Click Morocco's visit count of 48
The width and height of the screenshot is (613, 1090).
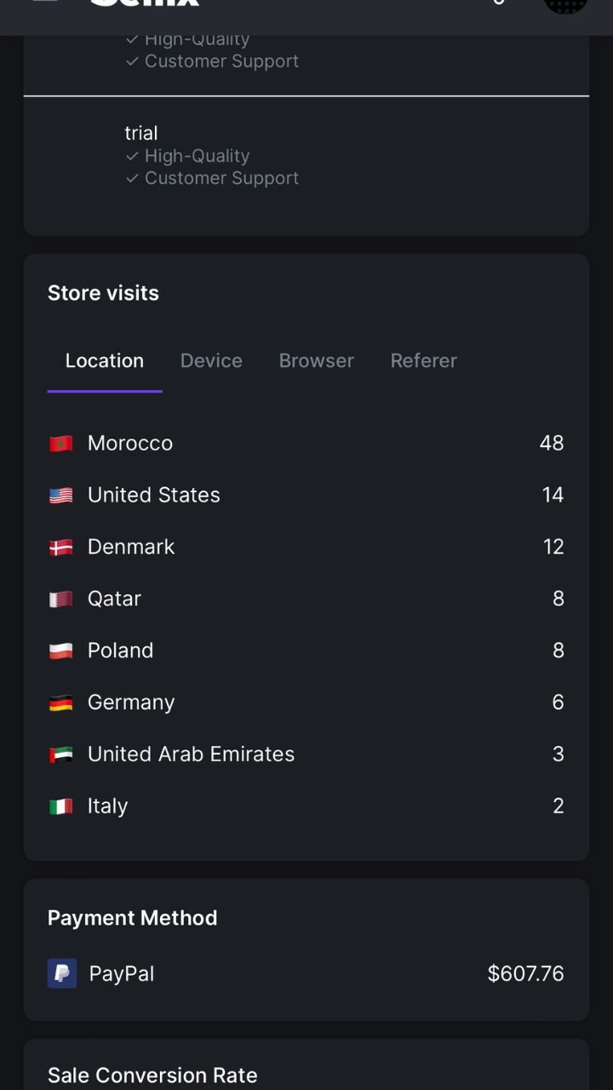pyautogui.click(x=551, y=444)
